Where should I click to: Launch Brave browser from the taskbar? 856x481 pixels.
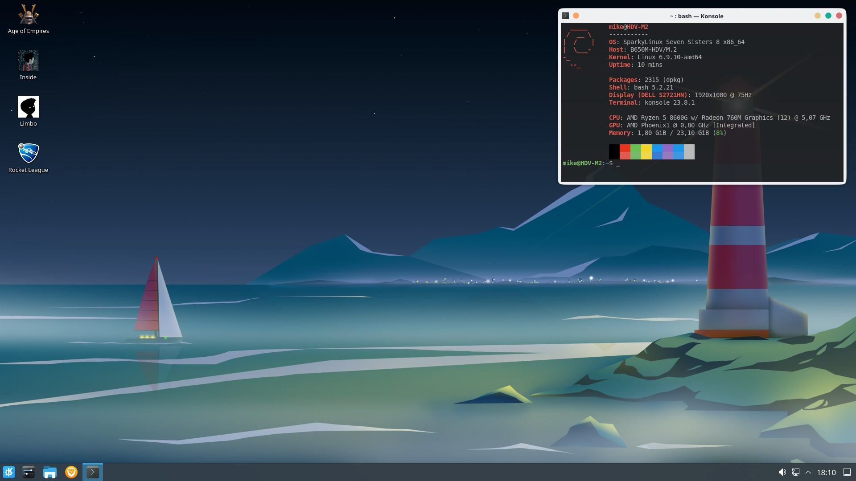[x=71, y=472]
